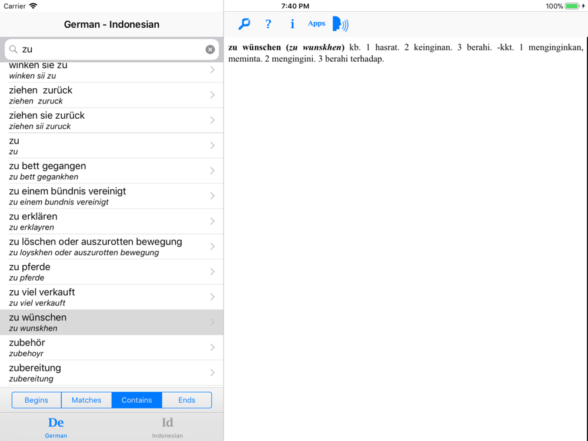The height and width of the screenshot is (441, 588).
Task: Open entry 'zu viel verkauft'
Action: click(x=112, y=297)
